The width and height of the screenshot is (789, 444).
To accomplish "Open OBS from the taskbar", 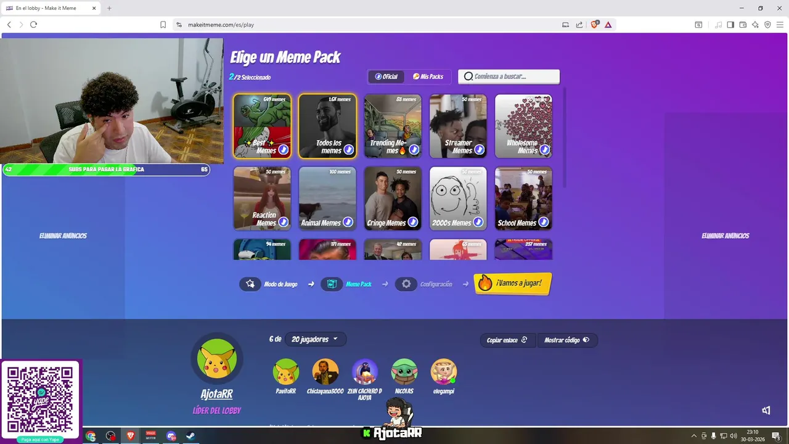I will [x=110, y=436].
